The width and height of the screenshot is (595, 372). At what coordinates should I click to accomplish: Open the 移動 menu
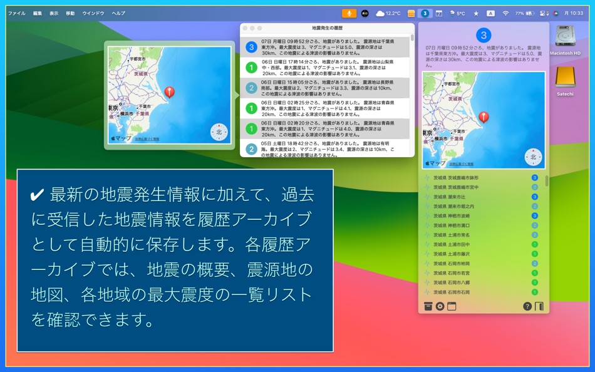tap(70, 13)
